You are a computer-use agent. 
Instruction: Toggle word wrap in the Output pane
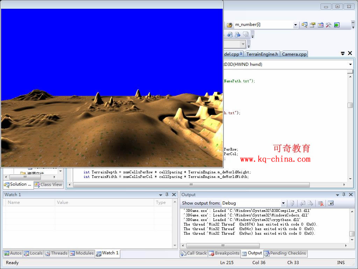tap(330, 203)
